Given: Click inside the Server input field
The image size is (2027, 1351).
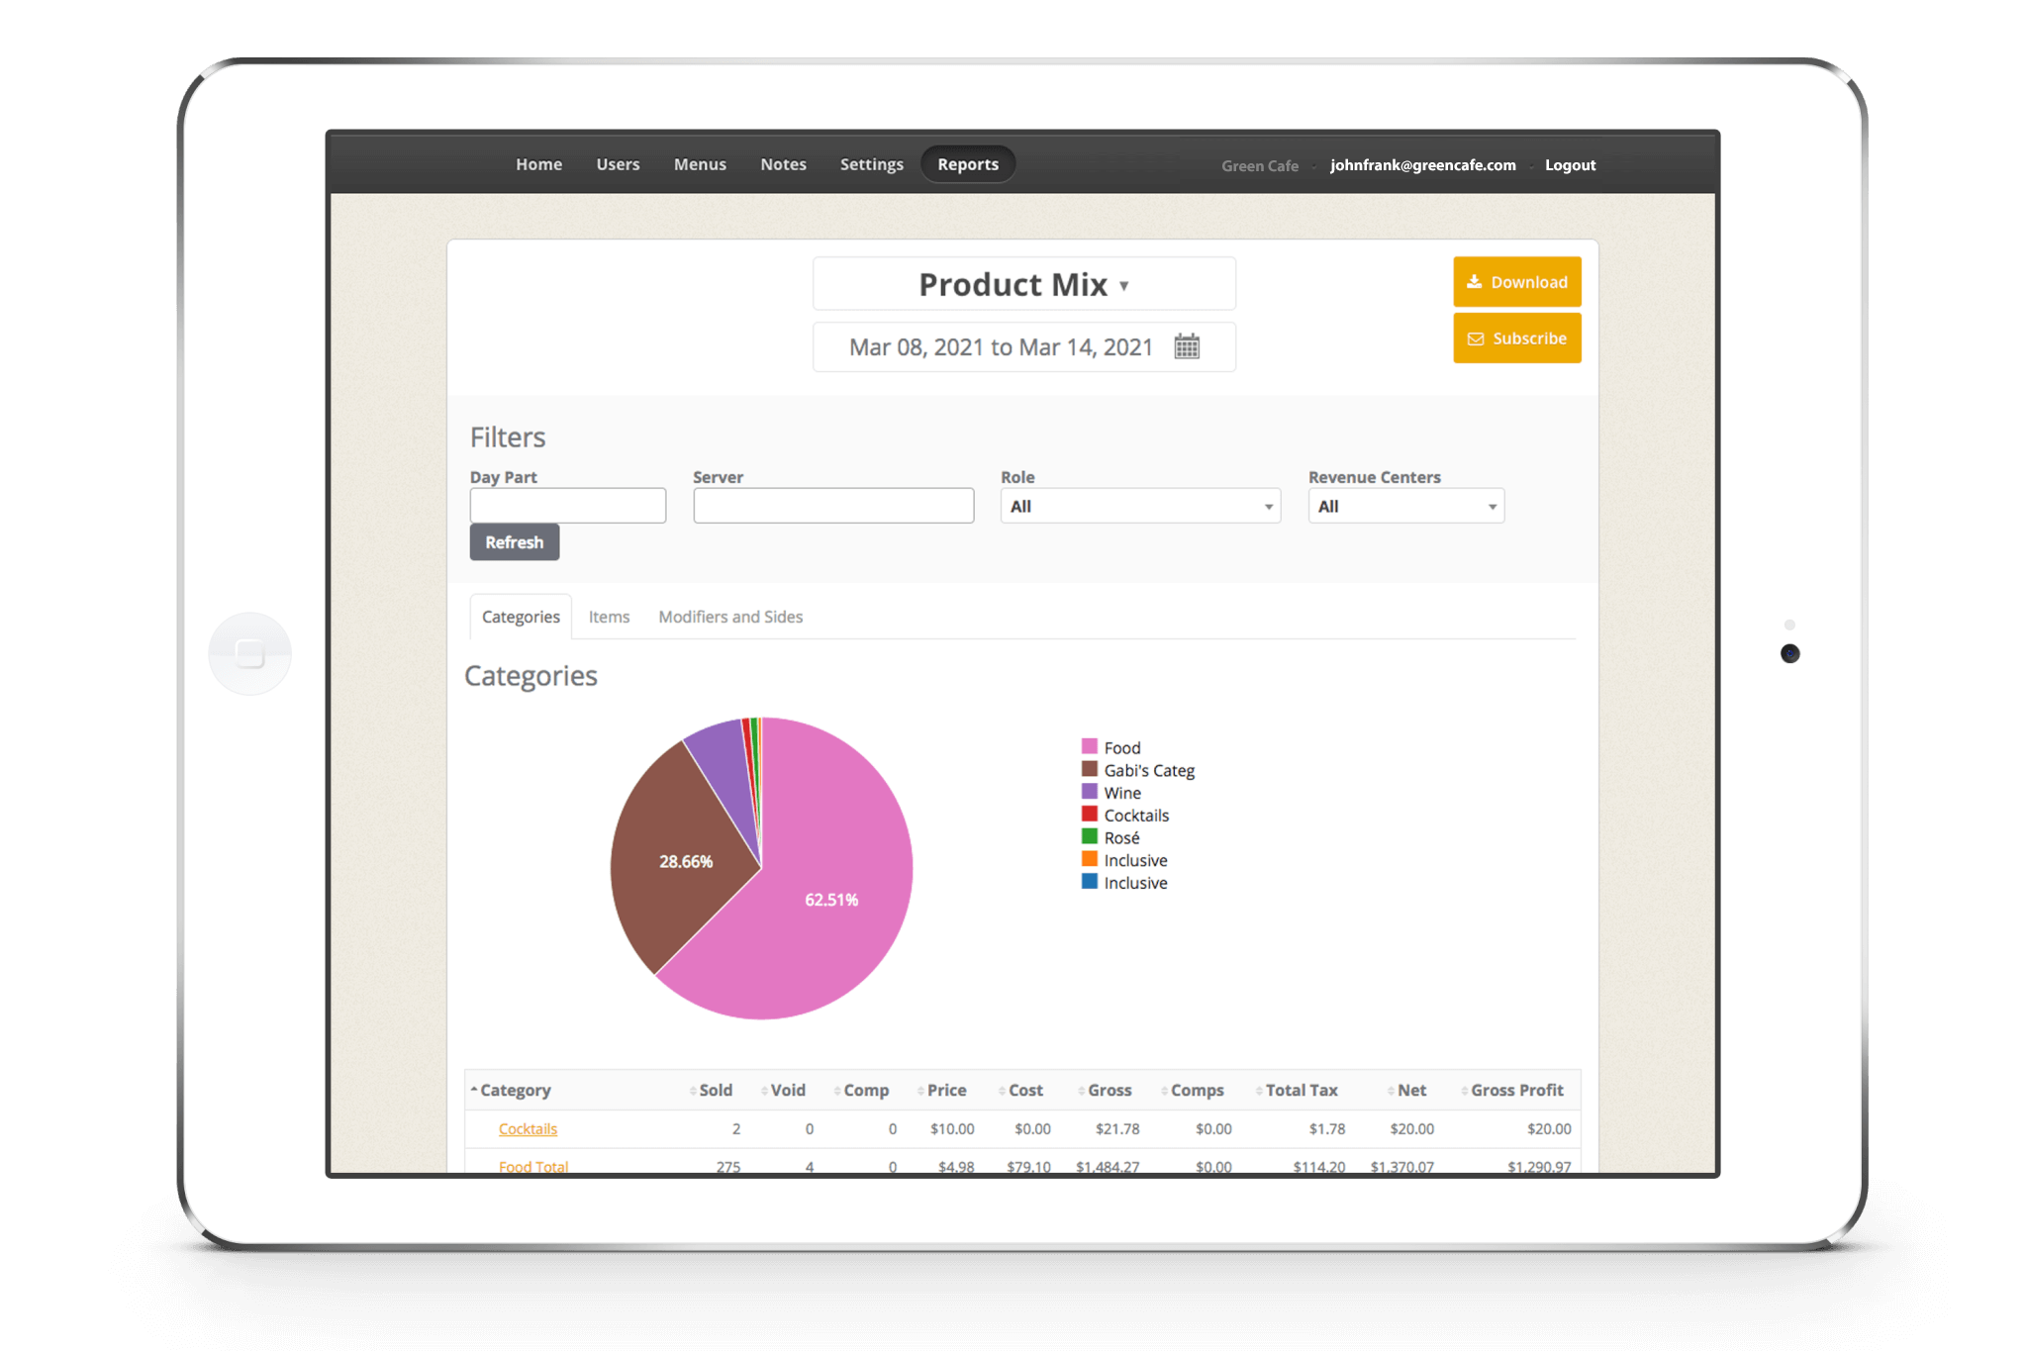Looking at the screenshot, I should pyautogui.click(x=833, y=506).
